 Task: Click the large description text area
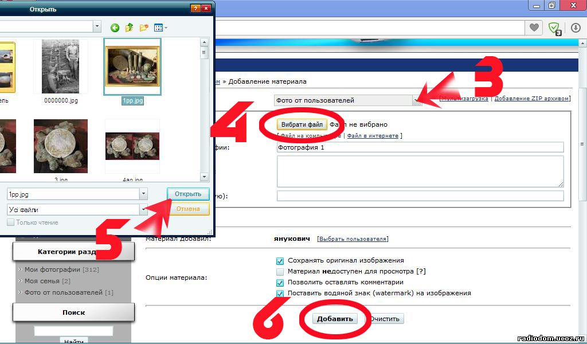pos(420,171)
